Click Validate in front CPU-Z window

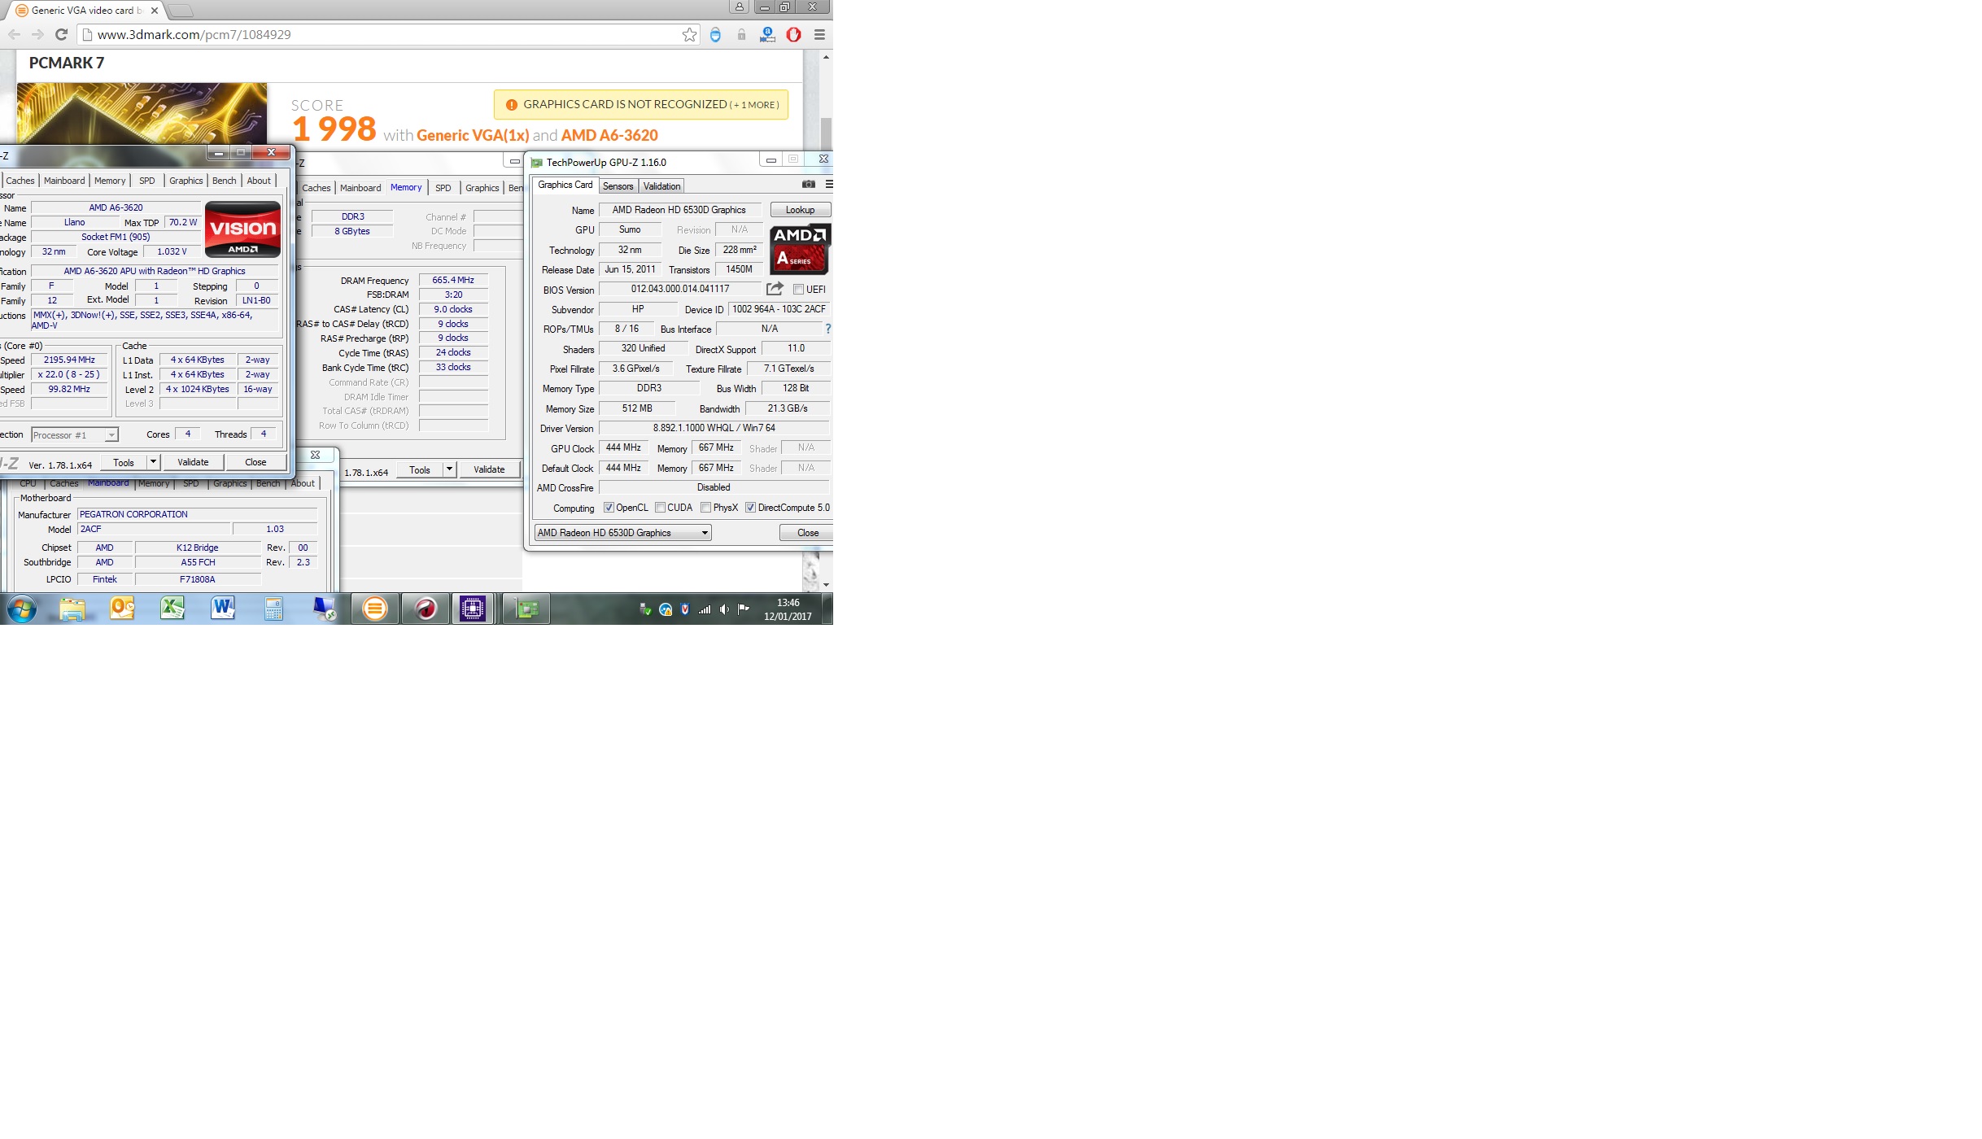193,462
